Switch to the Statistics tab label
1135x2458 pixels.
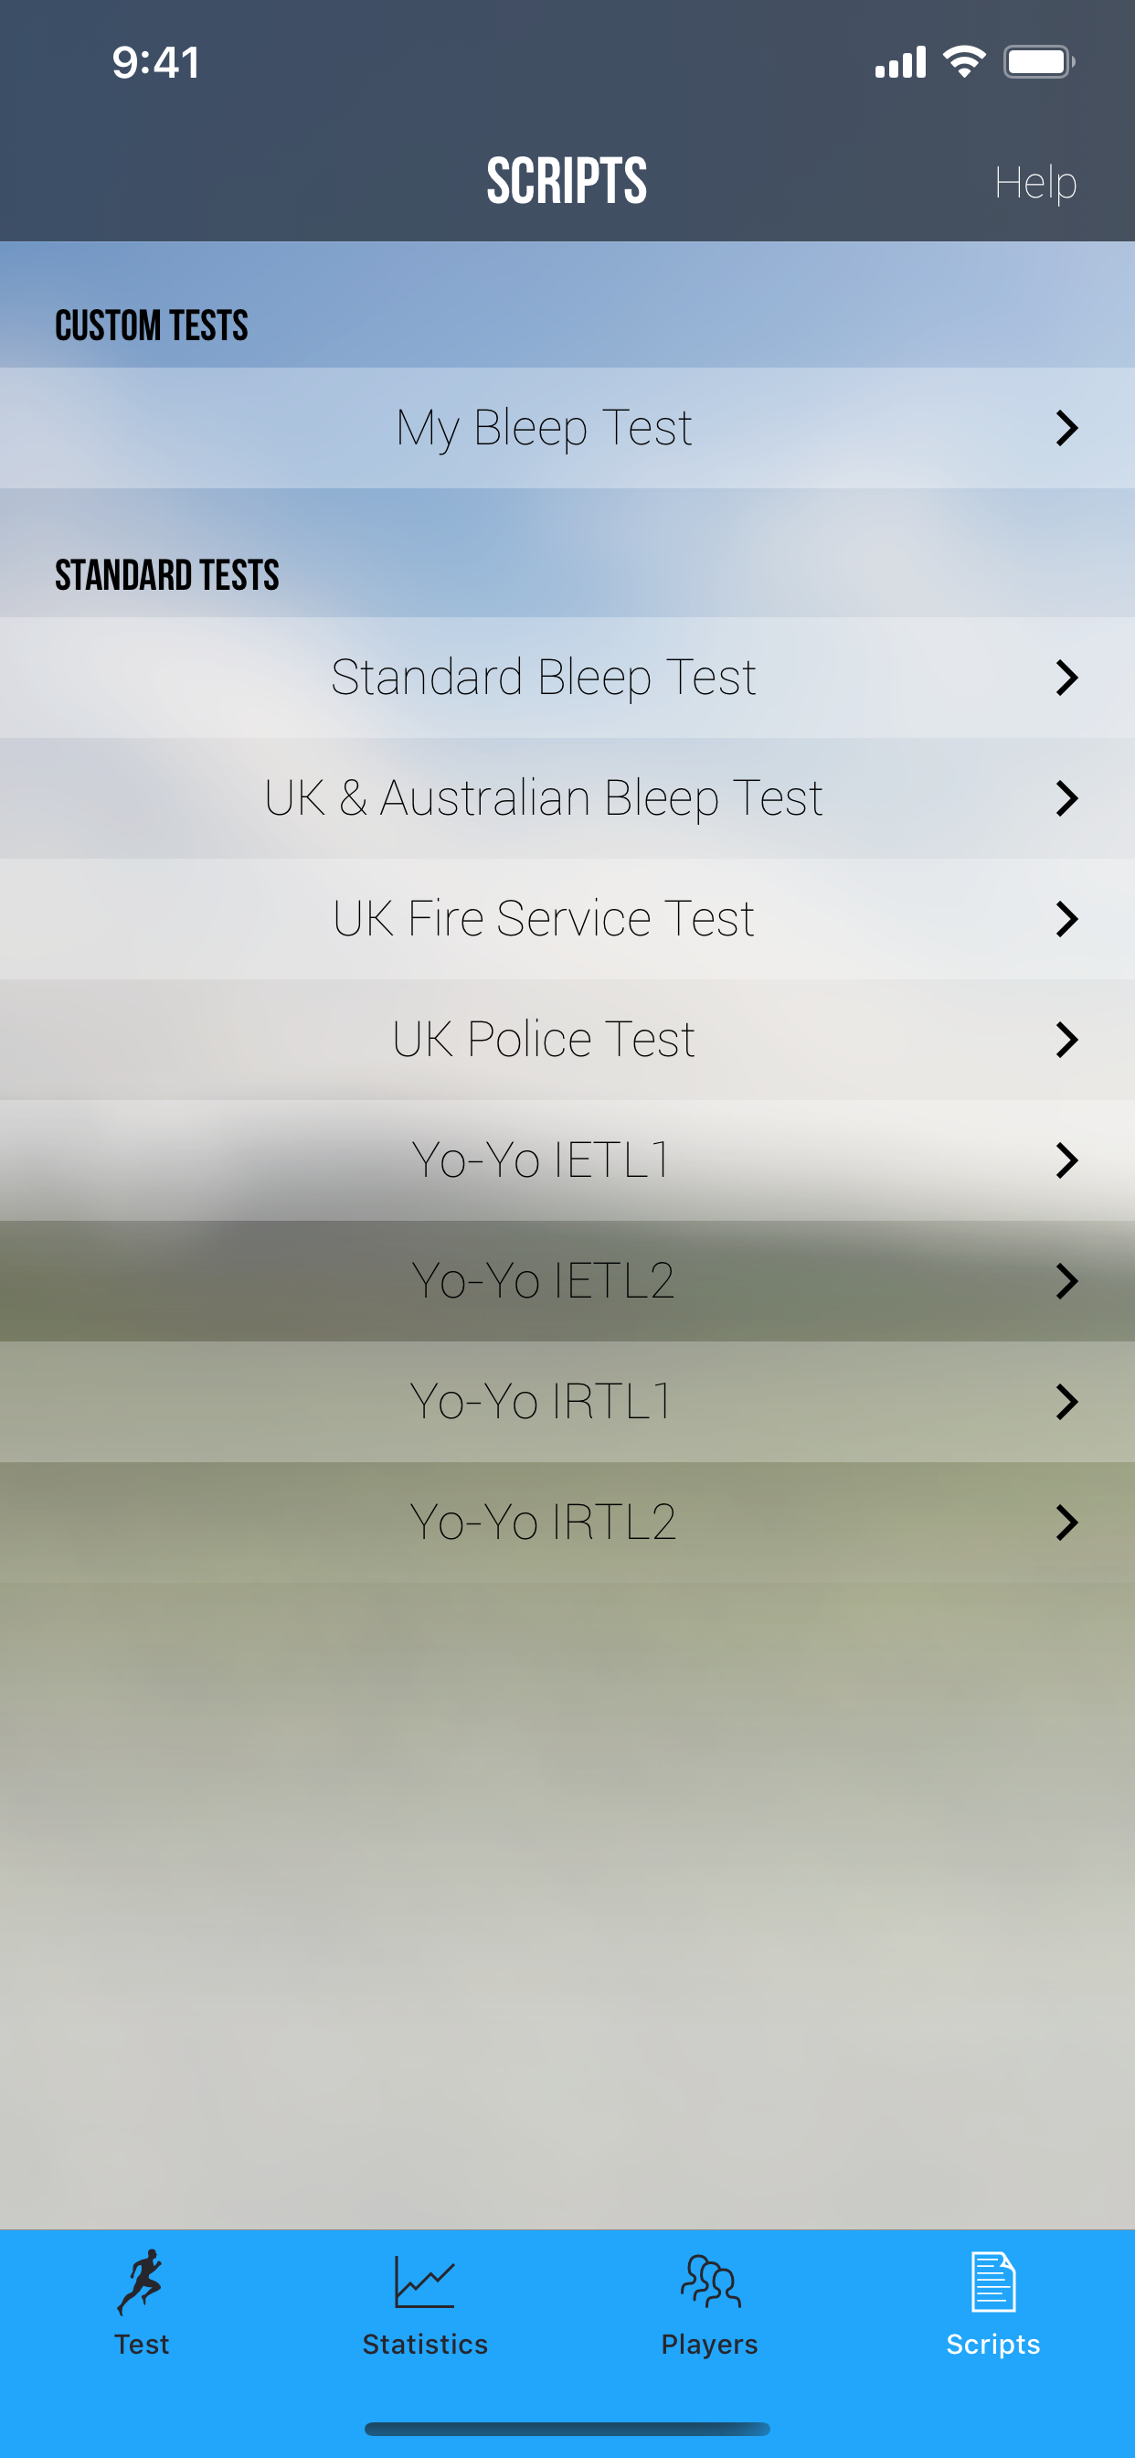click(x=424, y=2344)
